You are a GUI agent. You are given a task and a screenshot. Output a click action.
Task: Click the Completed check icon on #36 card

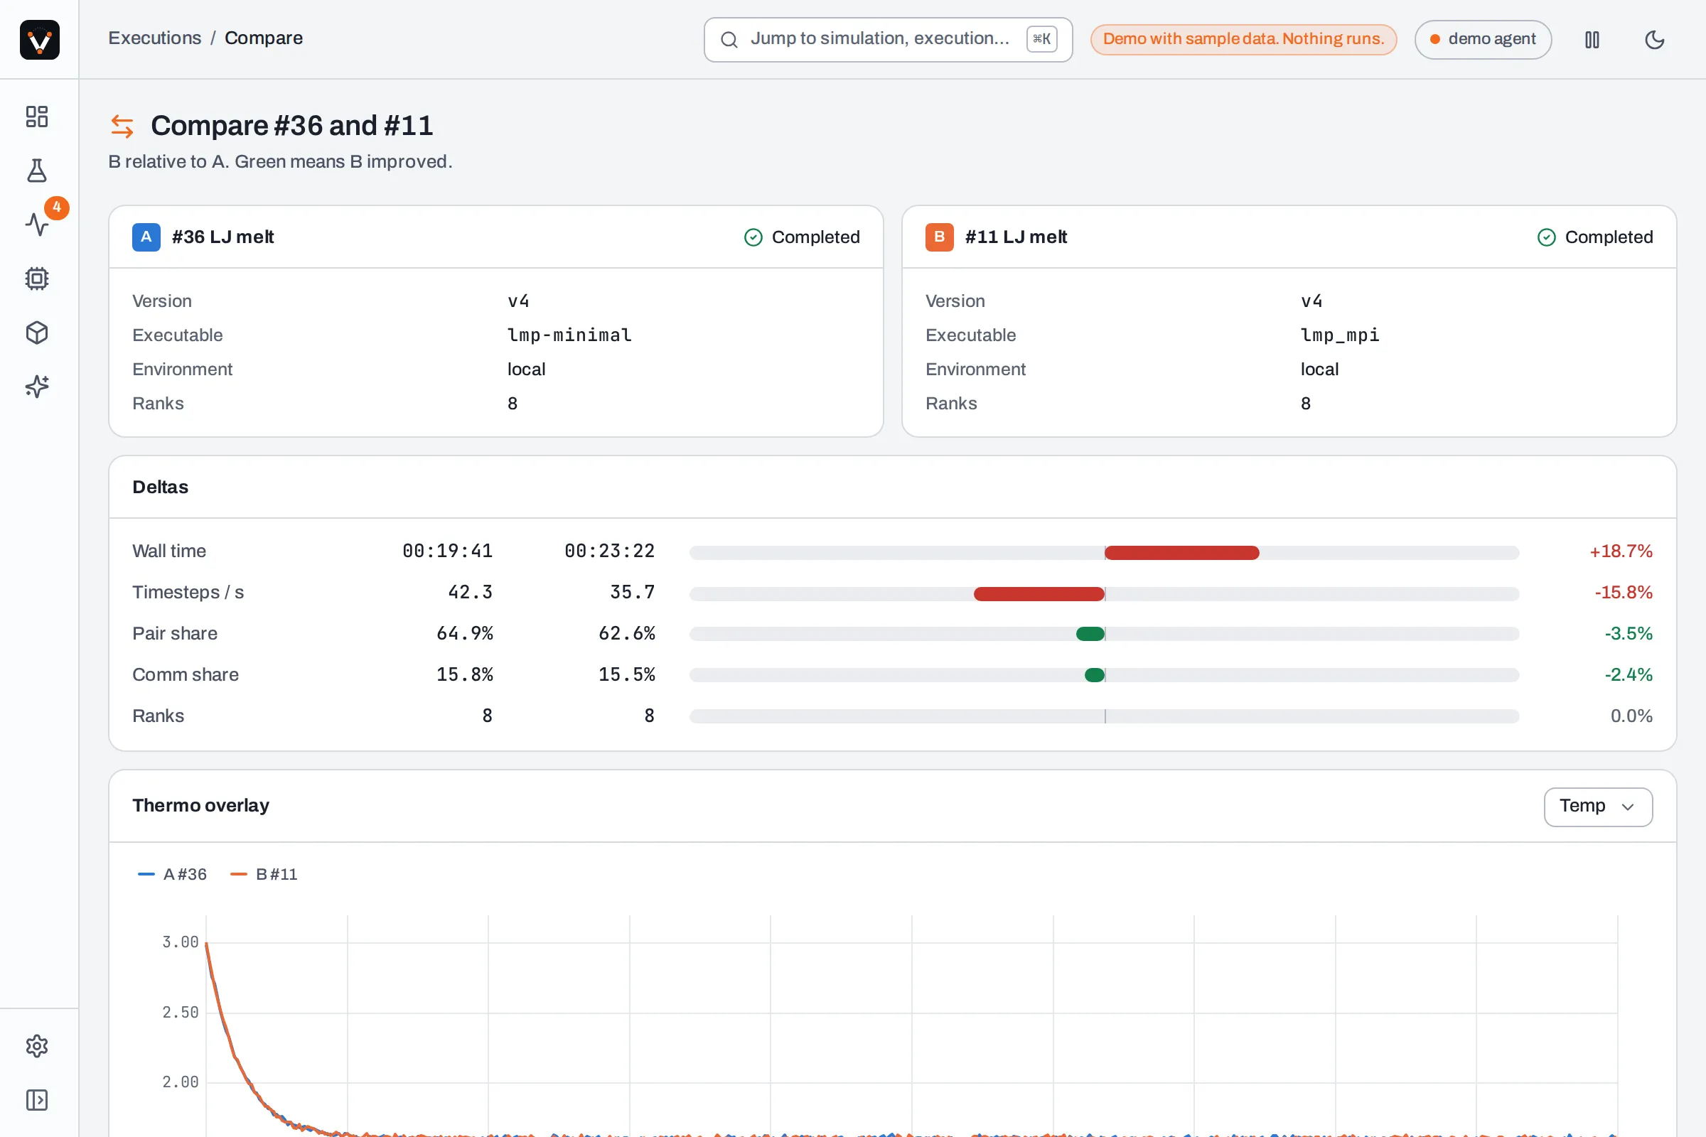point(753,237)
